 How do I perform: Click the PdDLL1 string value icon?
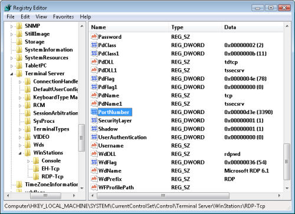click(94, 70)
